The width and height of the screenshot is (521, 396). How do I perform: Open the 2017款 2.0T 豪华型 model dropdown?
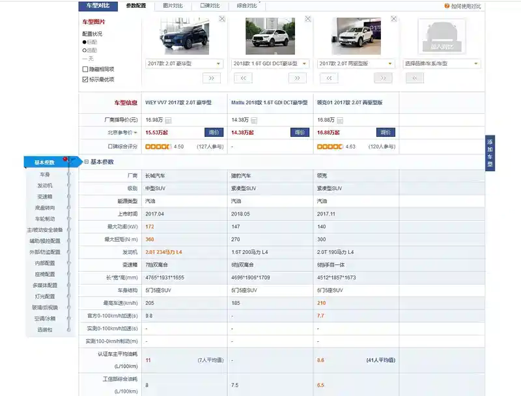click(184, 64)
